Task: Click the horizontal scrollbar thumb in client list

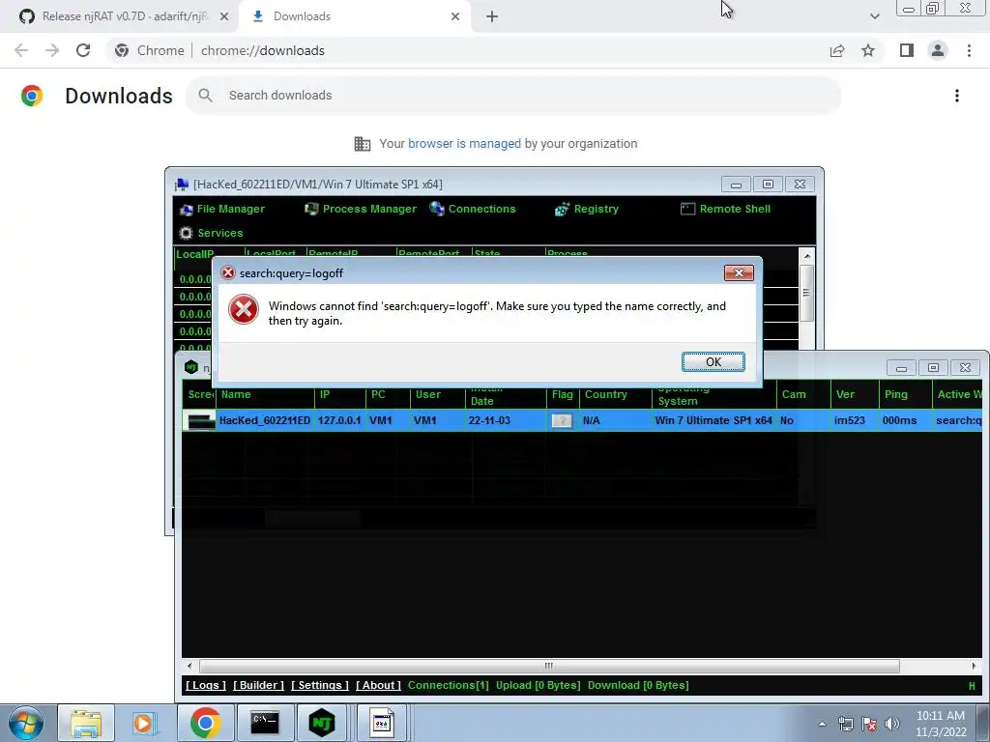Action: point(549,666)
